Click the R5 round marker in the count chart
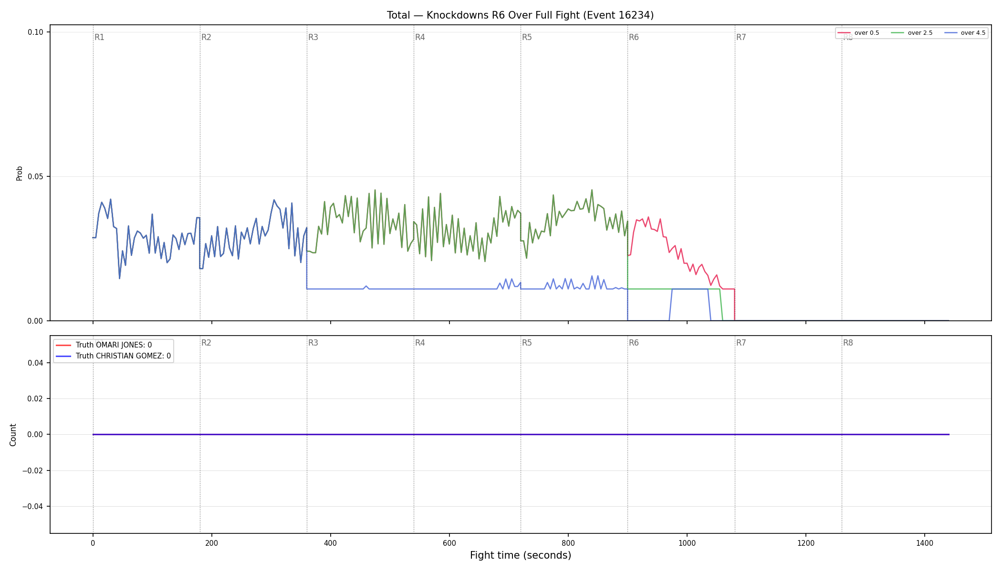Viewport: 1002px width, 572px height. pyautogui.click(x=527, y=343)
